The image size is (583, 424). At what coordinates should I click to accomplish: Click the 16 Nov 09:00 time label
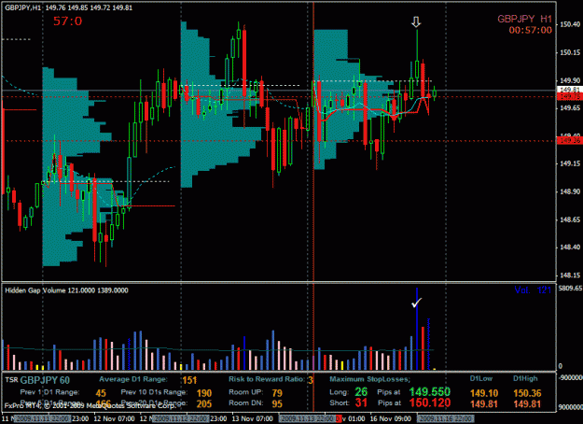click(x=391, y=418)
